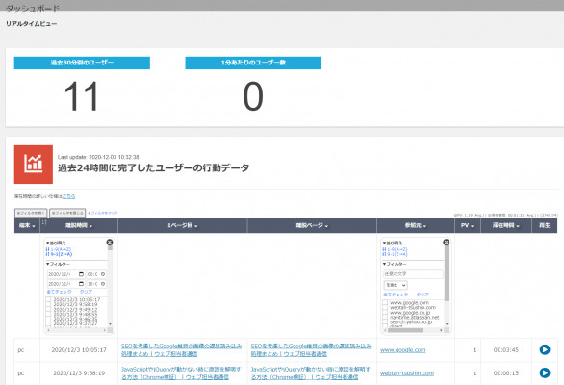Open the 端末 column header dropdown

(x=27, y=225)
